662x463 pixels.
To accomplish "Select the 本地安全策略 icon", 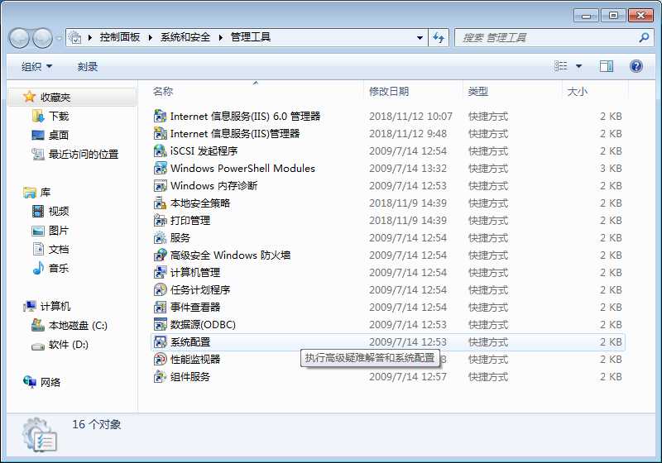I will point(160,203).
